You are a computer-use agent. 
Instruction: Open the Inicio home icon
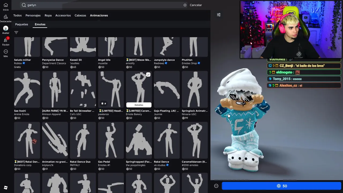(6, 5)
